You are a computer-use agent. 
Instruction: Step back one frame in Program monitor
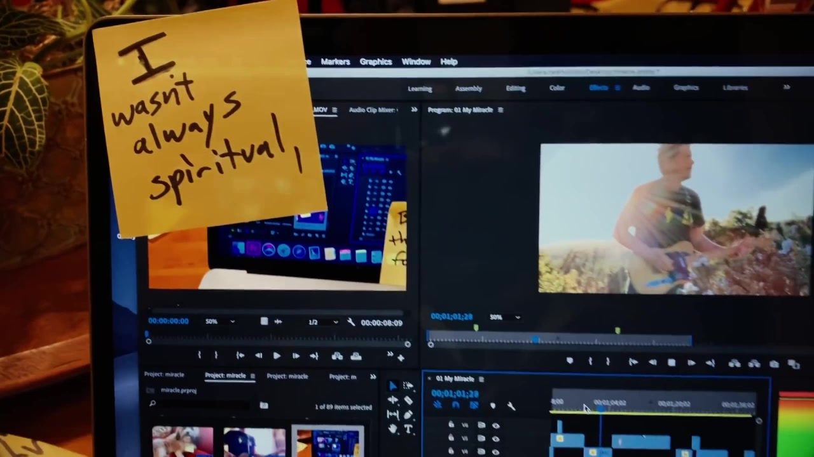click(652, 362)
